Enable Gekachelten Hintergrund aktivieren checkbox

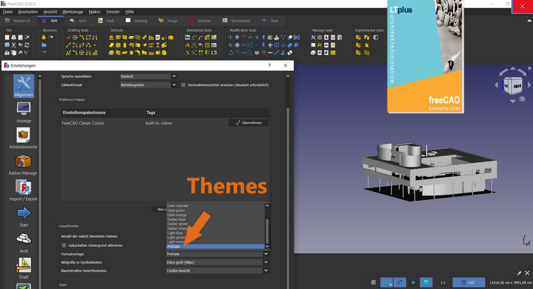click(x=64, y=245)
